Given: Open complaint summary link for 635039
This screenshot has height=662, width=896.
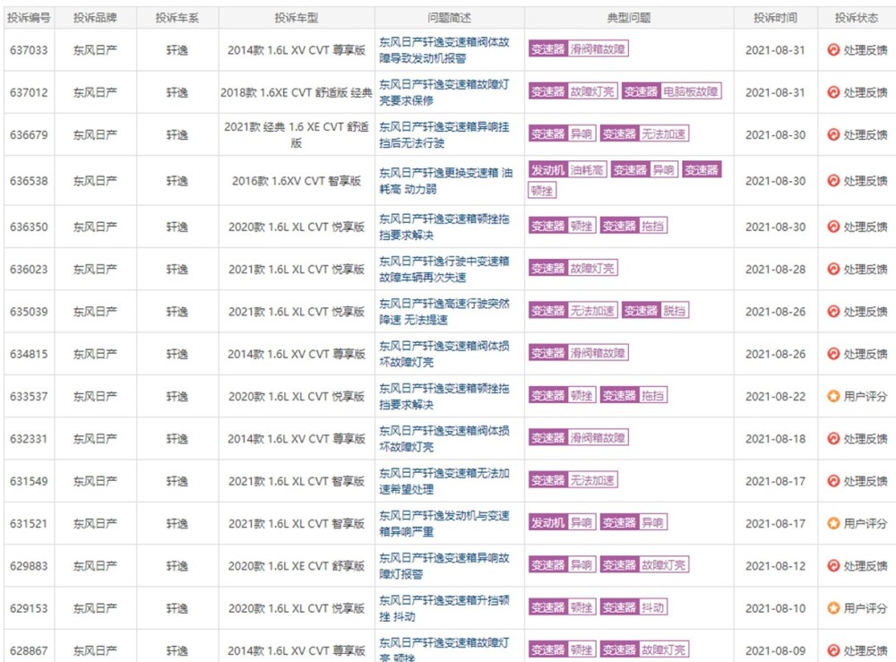Looking at the screenshot, I should point(444,312).
